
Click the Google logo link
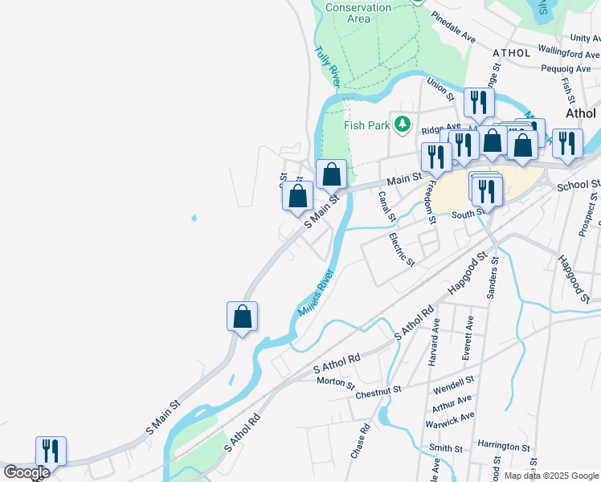tap(27, 472)
